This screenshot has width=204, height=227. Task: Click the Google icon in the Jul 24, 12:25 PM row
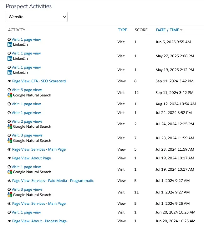10,126
